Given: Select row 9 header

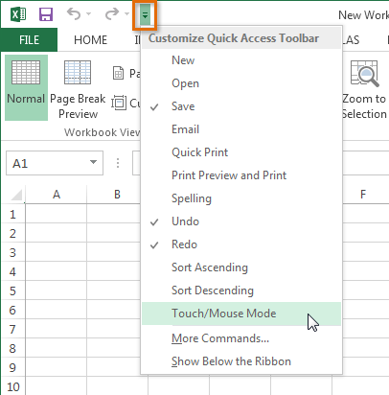Looking at the screenshot, I should point(12,367).
